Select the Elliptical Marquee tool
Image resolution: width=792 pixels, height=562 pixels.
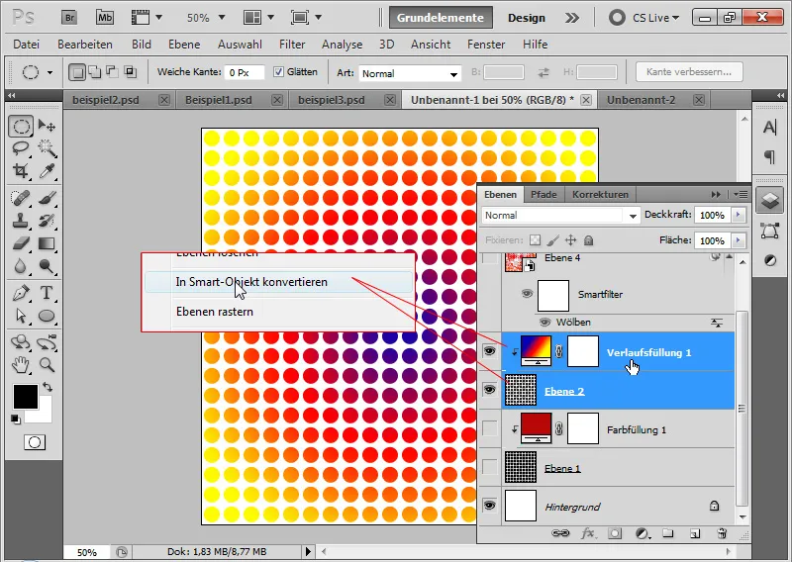[x=21, y=126]
